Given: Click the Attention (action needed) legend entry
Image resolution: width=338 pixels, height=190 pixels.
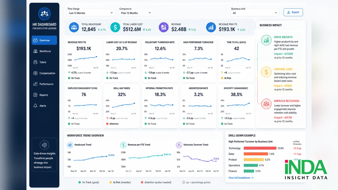Looking at the screenshot, I should click(x=156, y=182).
